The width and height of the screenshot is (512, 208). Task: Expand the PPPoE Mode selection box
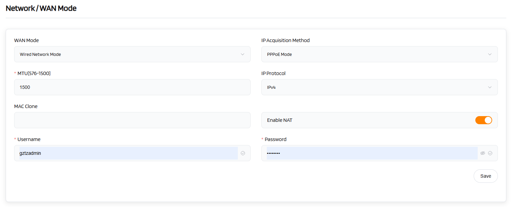coord(373,54)
